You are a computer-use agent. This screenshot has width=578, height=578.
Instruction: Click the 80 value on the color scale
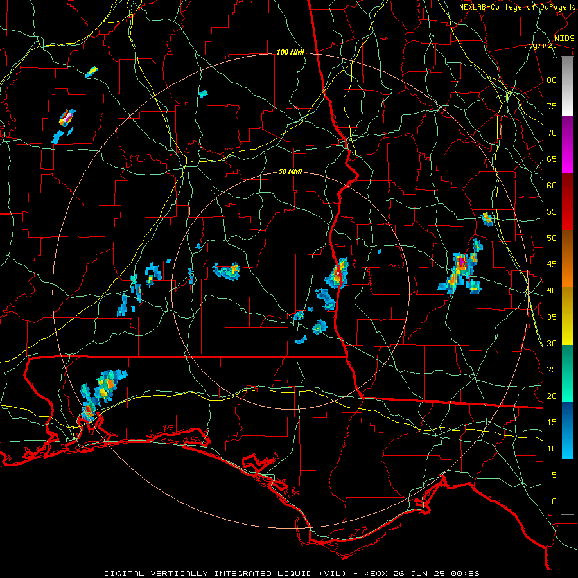[x=552, y=80]
